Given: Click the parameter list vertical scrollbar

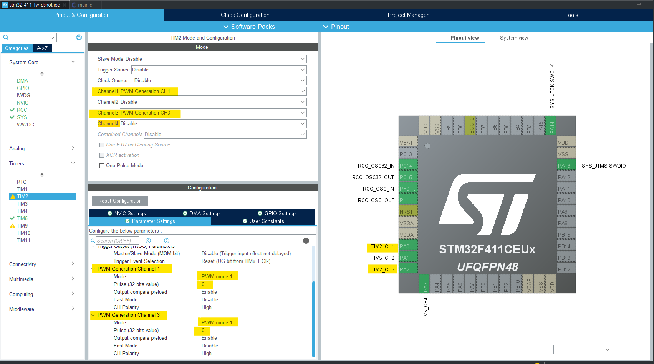Looking at the screenshot, I should (314, 319).
